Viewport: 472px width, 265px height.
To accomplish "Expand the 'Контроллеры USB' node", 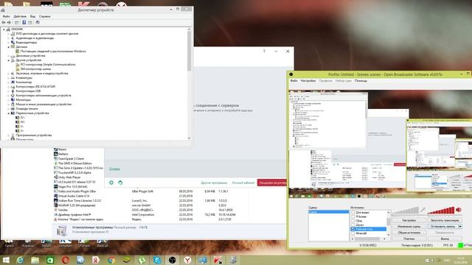I will (x=8, y=91).
